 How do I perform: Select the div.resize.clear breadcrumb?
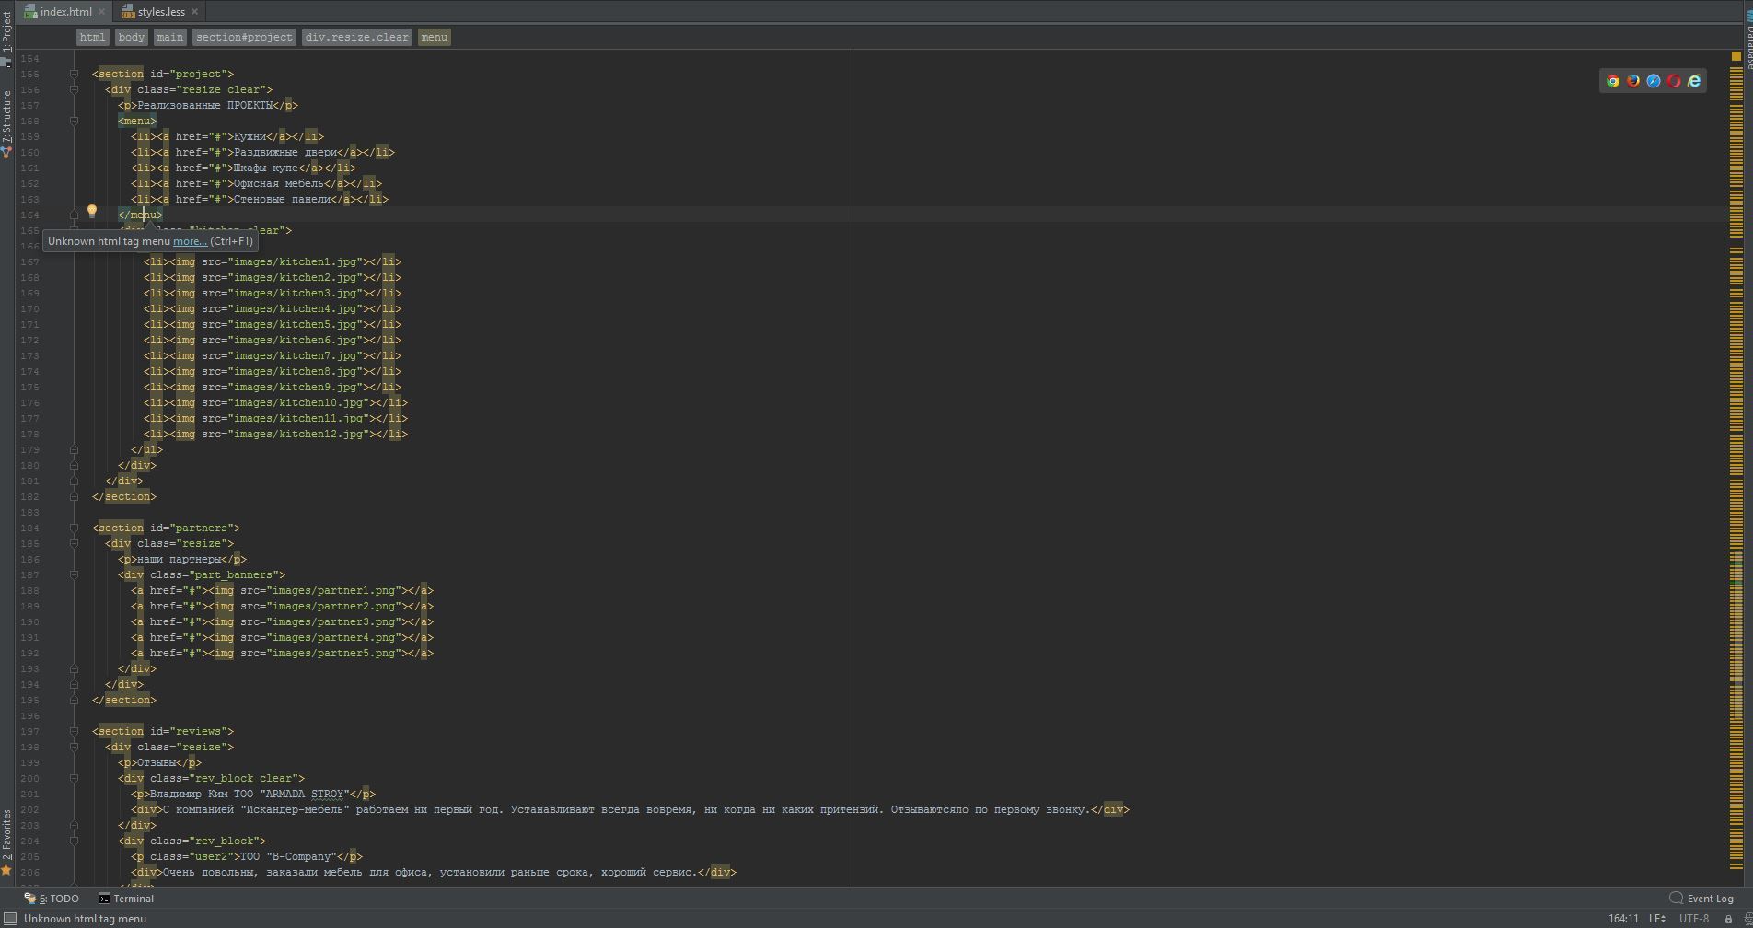pos(356,37)
